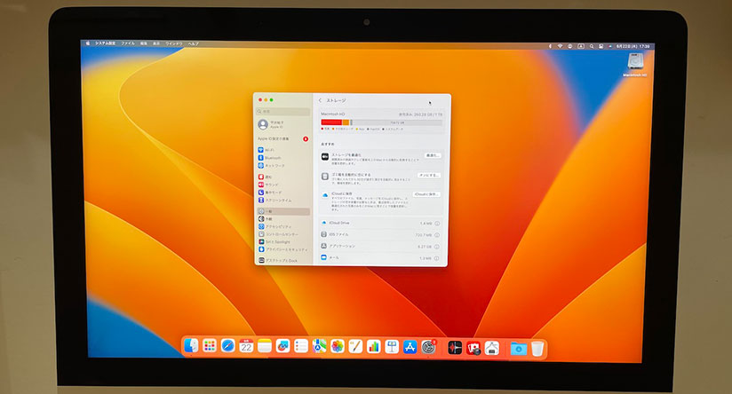Open Spotlight search from menu bar
Image resolution: width=732 pixels, height=394 pixels.
coord(592,46)
